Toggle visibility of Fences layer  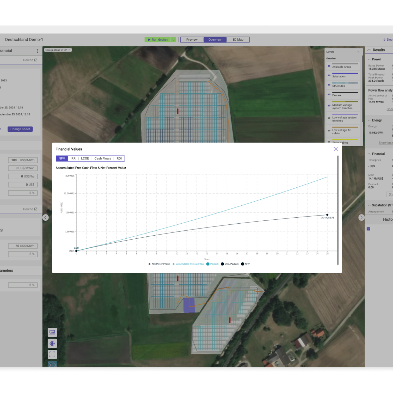[x=329, y=95]
